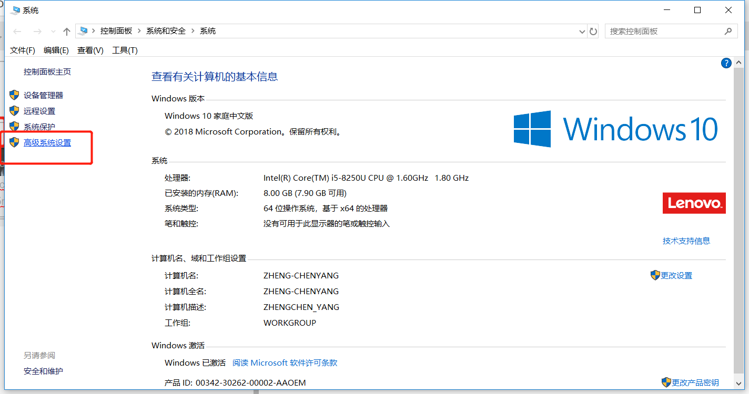This screenshot has height=394, width=749.
Task: Expand chevron before 控制面板 breadcrumb
Action: point(94,31)
